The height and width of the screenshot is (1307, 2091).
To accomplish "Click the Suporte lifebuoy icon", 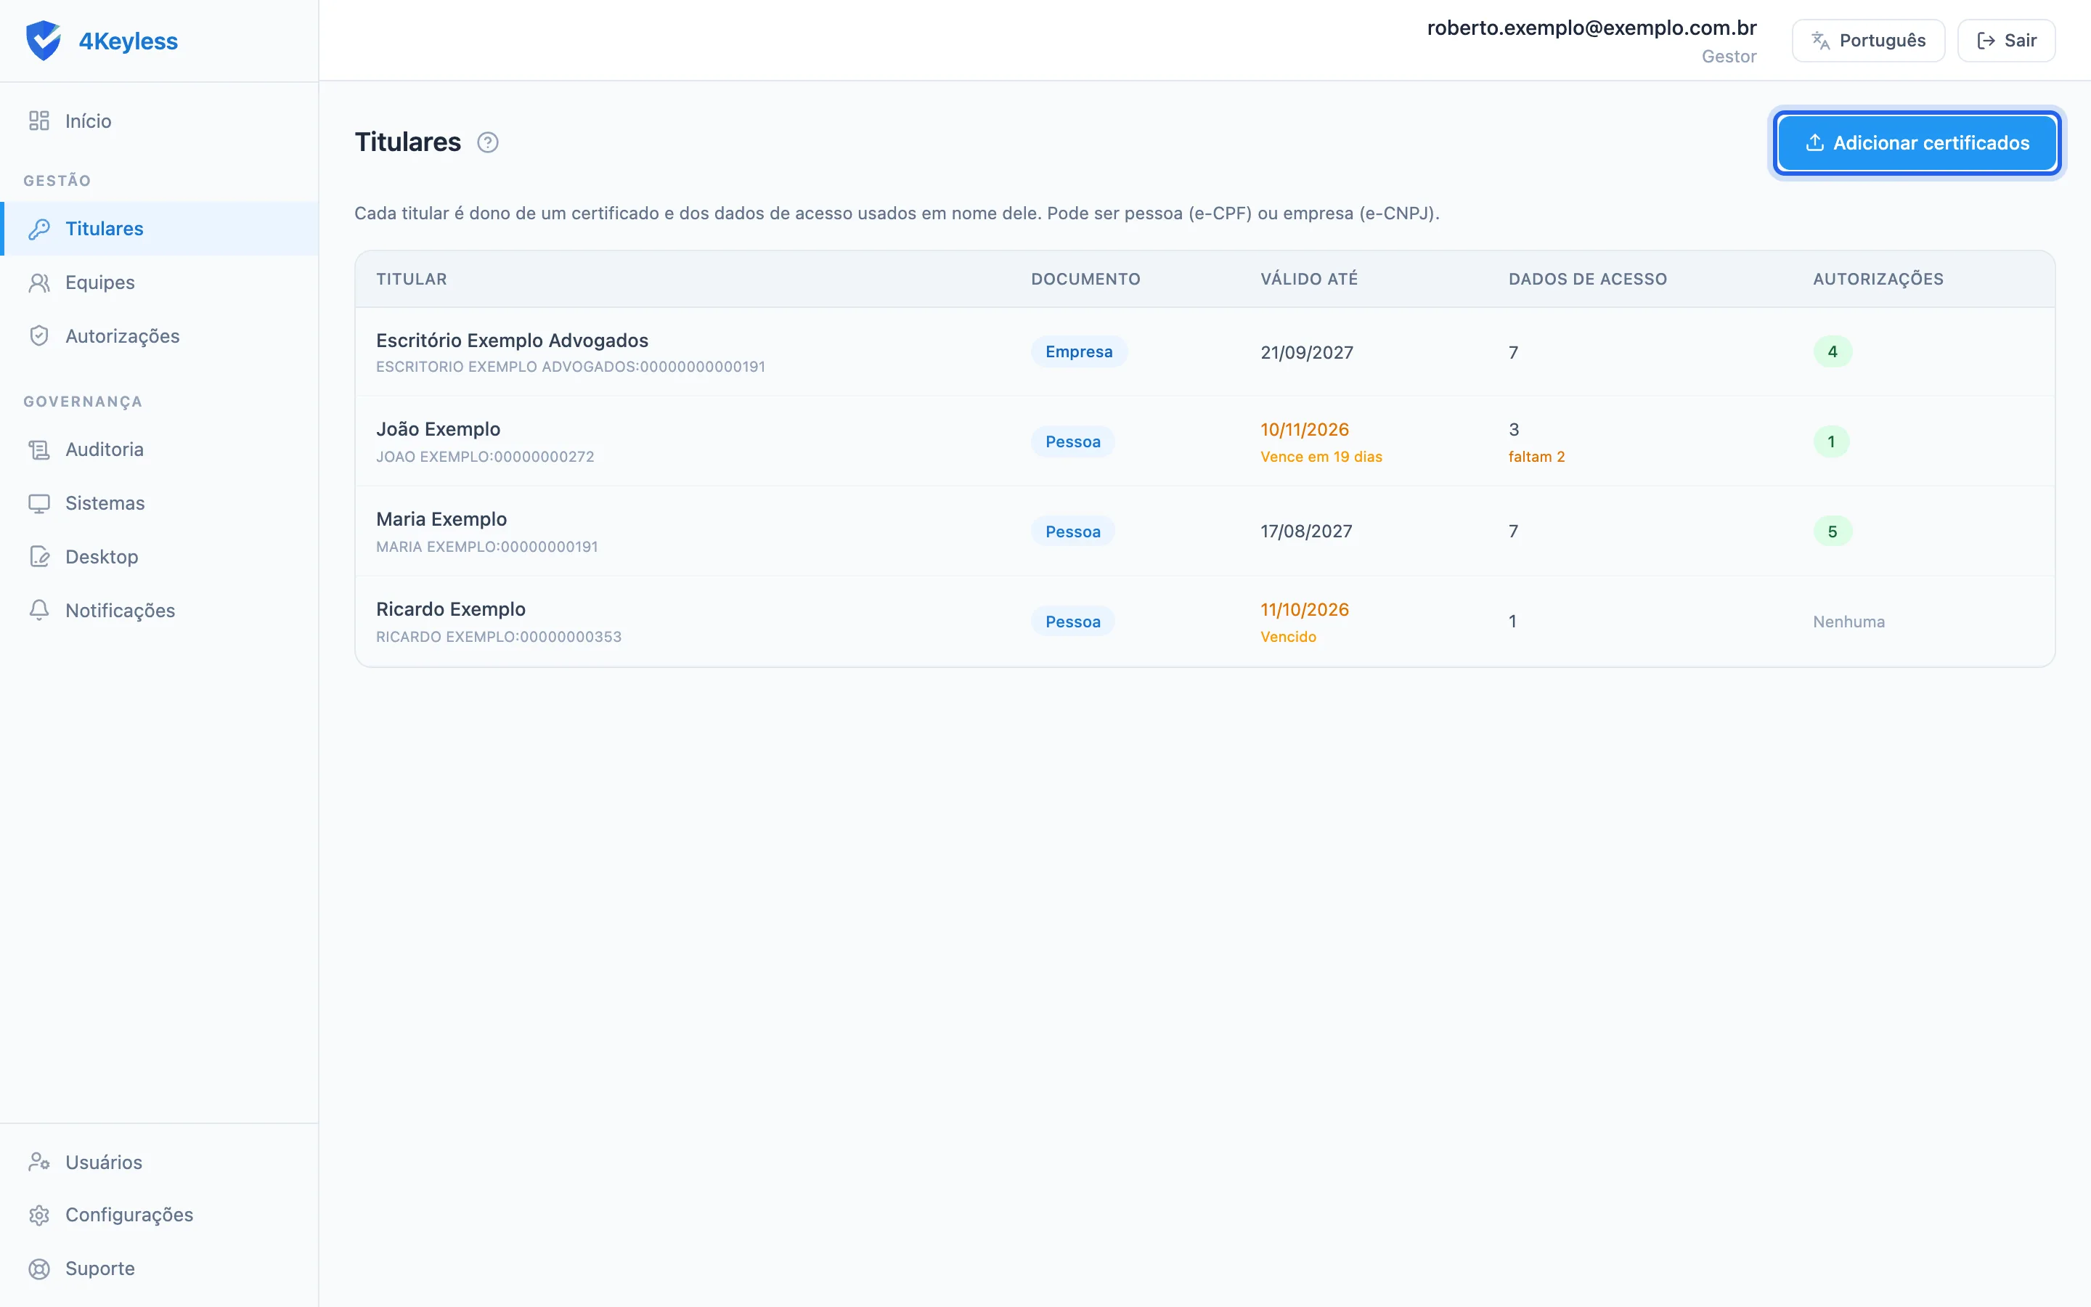I will 39,1269.
